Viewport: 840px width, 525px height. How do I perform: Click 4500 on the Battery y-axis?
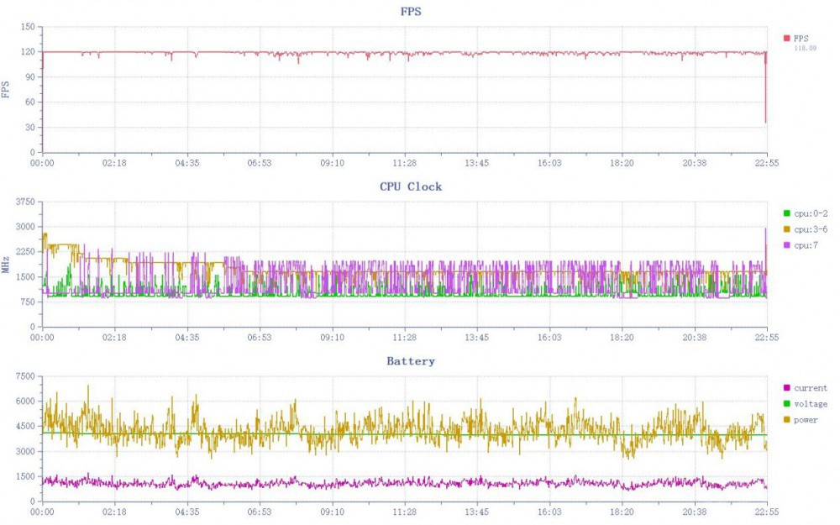(x=26, y=427)
